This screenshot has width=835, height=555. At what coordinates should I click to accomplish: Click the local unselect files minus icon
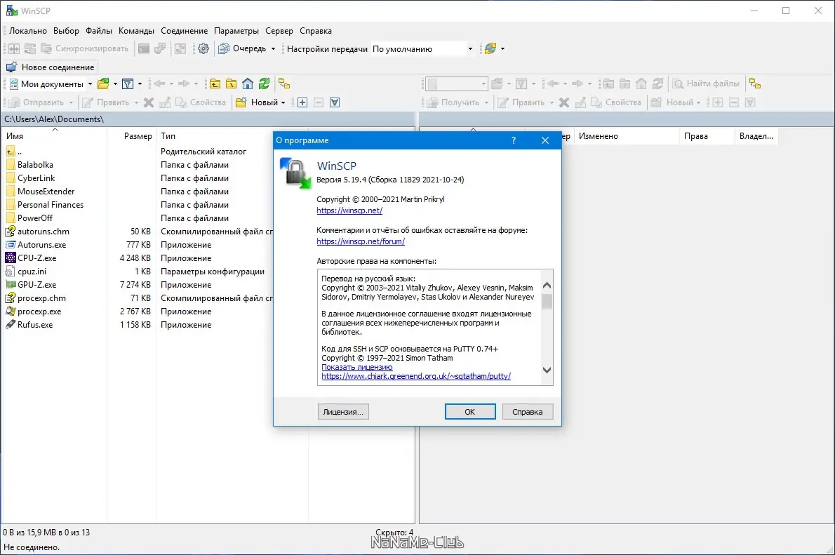pos(319,102)
